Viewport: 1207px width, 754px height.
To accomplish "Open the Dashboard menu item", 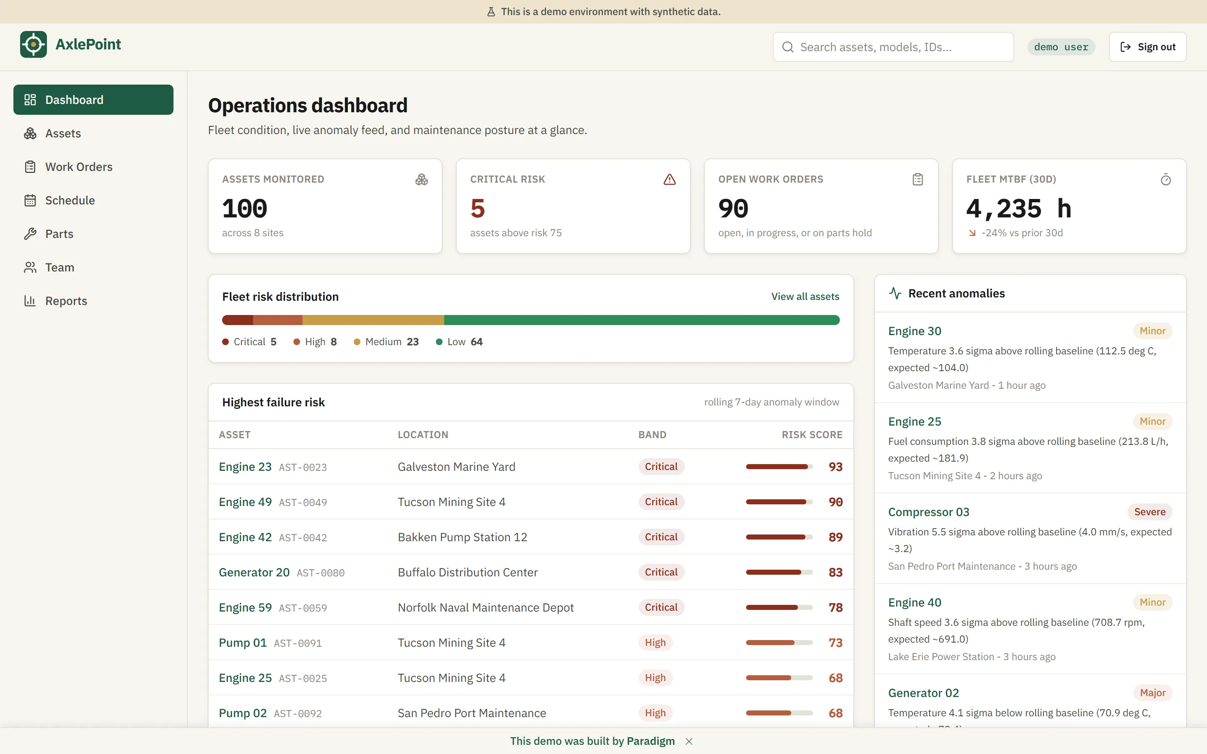I will tap(93, 100).
